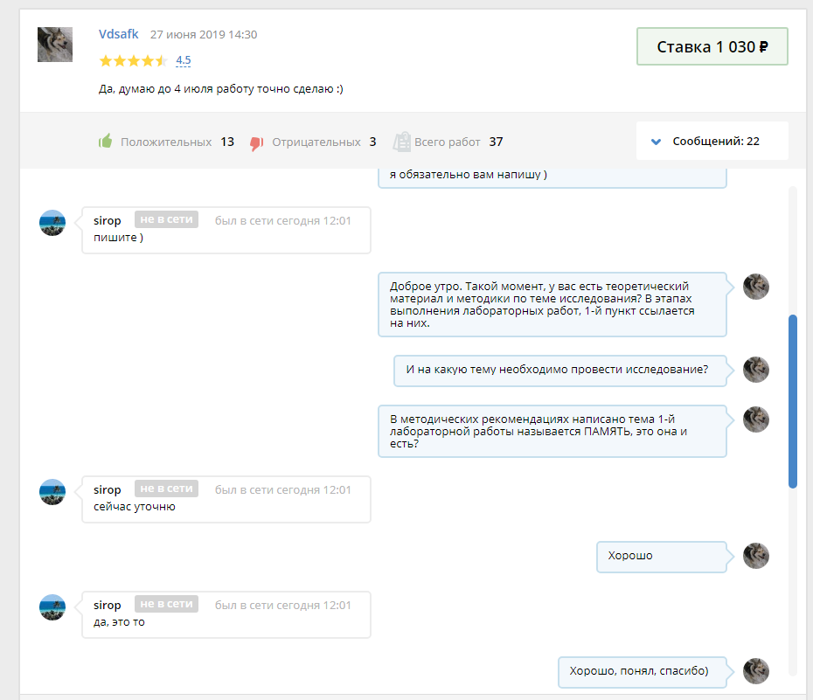Click the blue chat scrollbar thumb
This screenshot has height=700, width=813.
point(793,400)
